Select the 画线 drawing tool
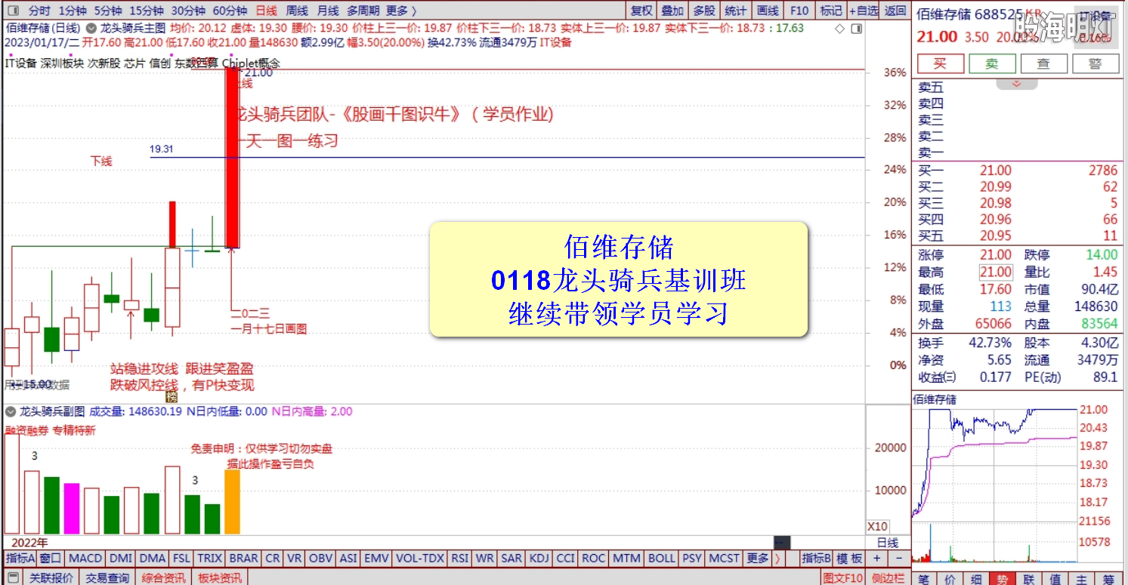1128x585 pixels. tap(768, 11)
